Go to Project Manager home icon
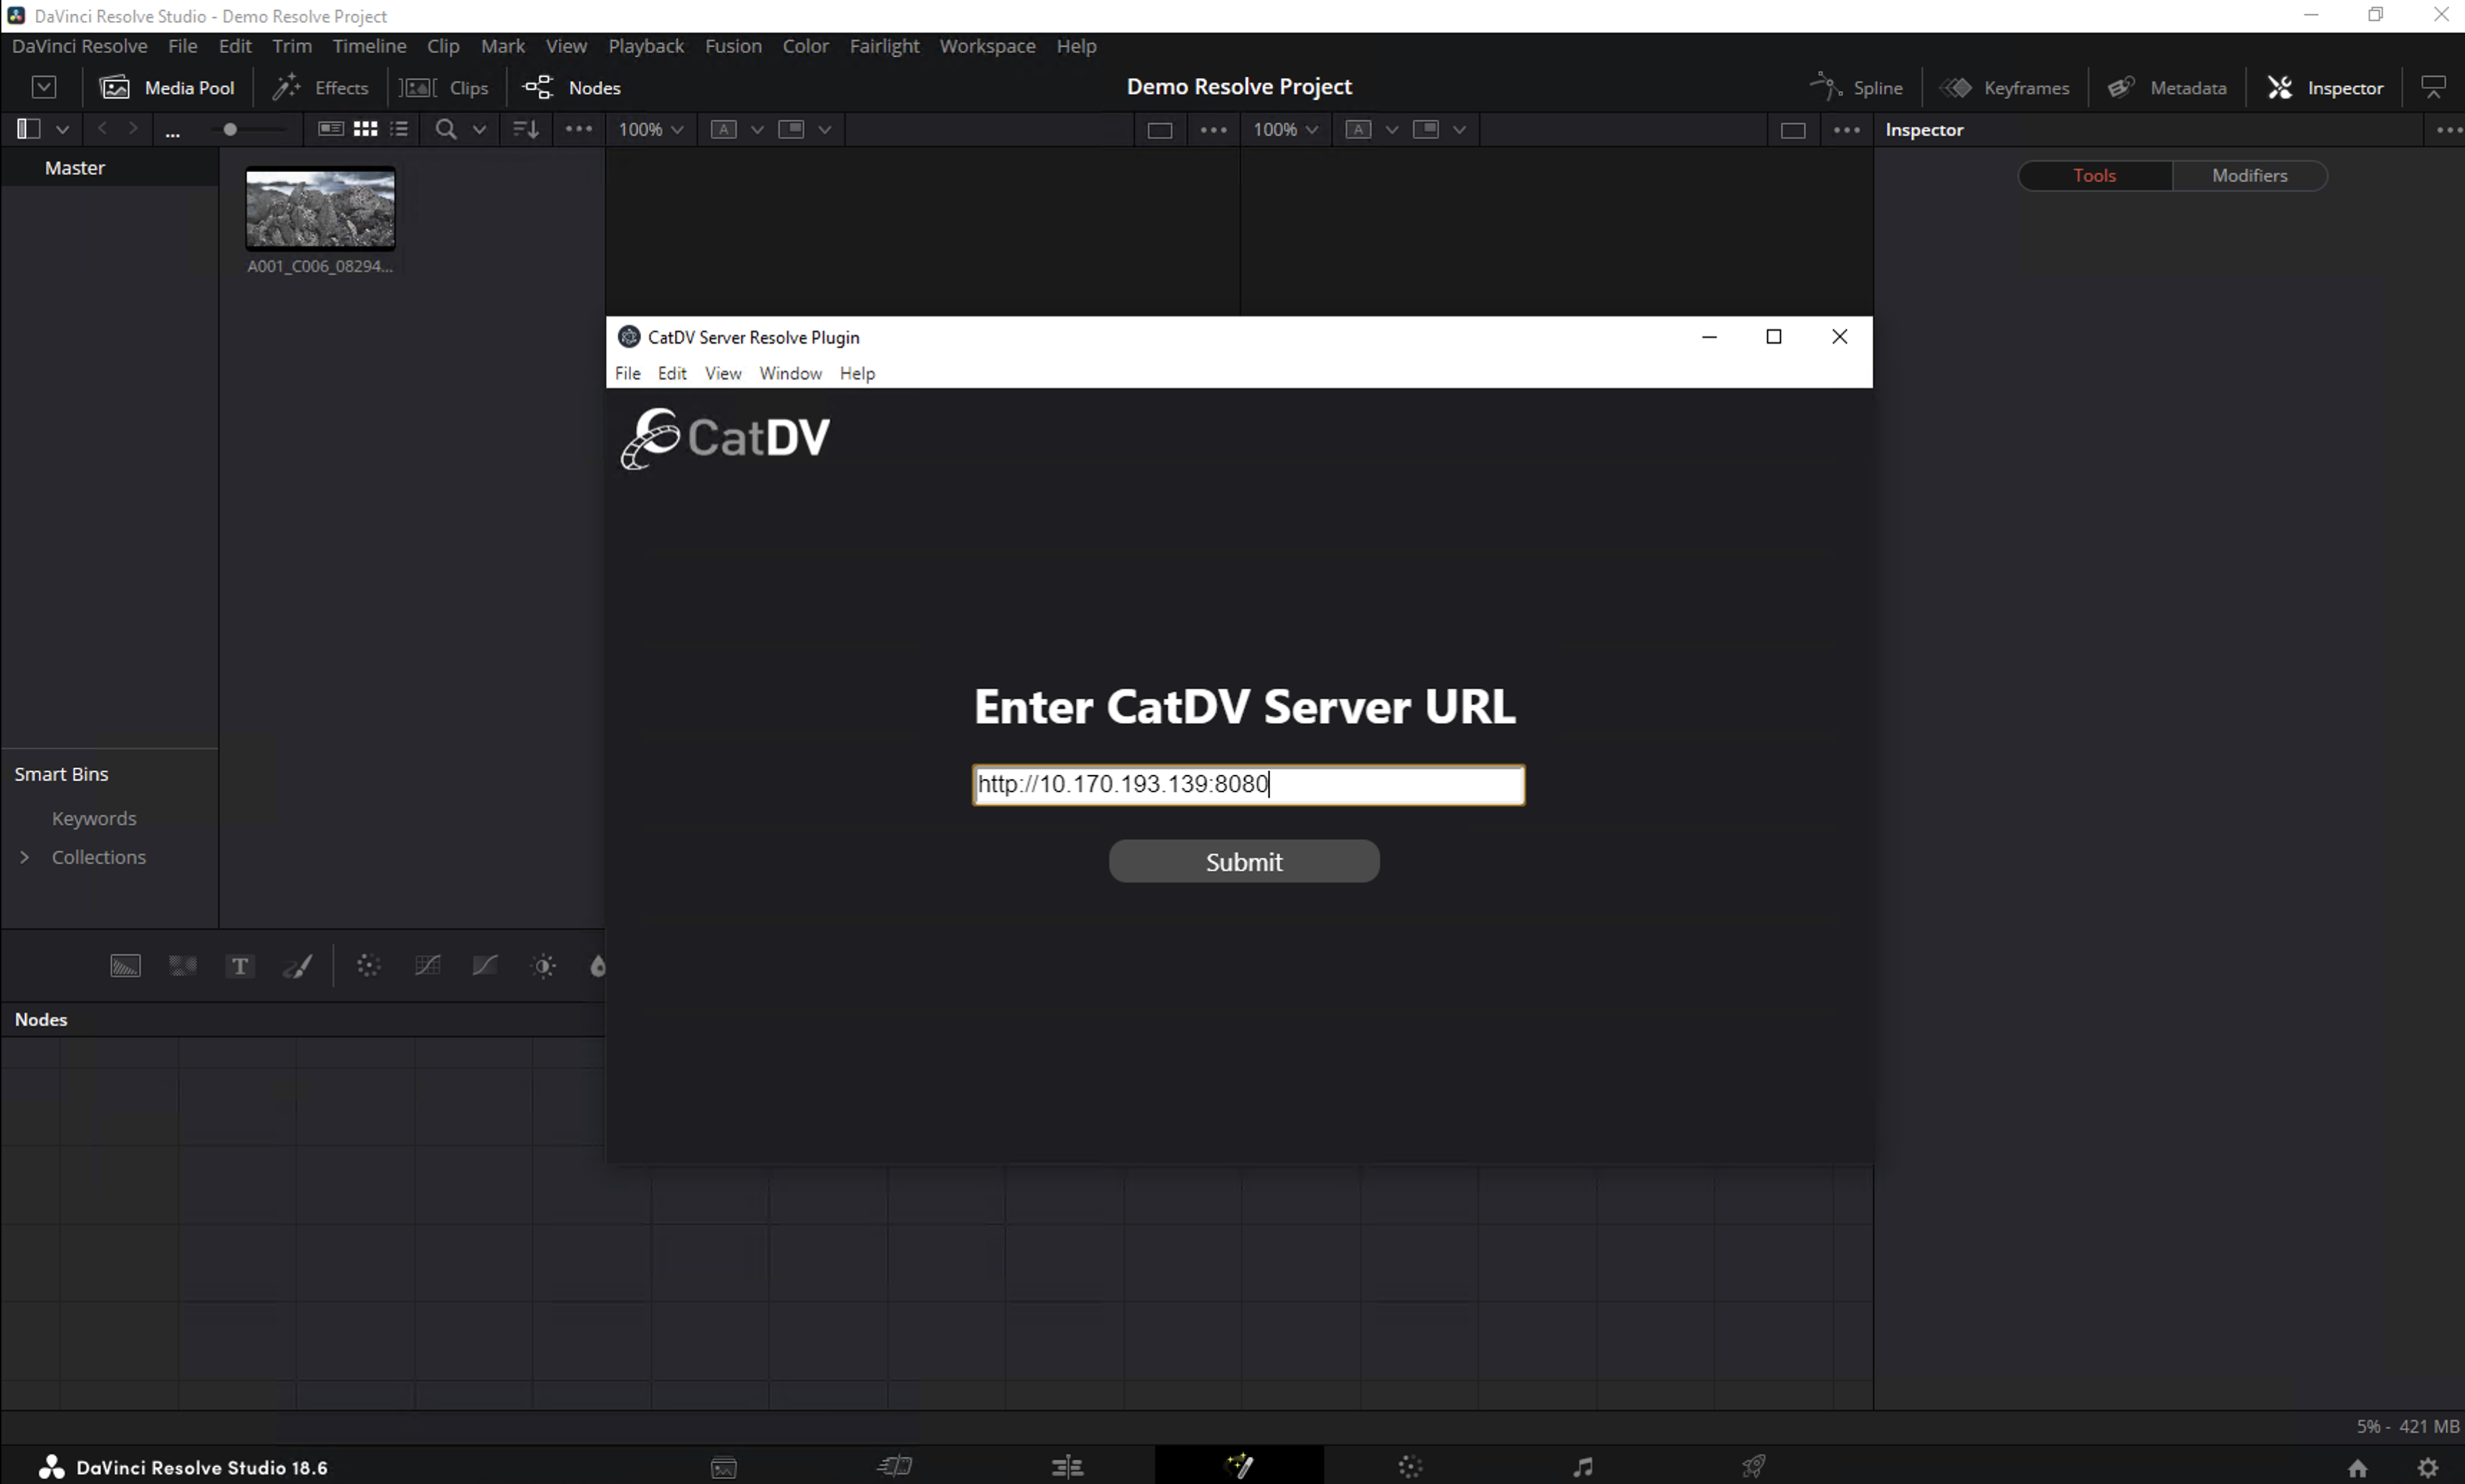2465x1484 pixels. pyautogui.click(x=2358, y=1468)
